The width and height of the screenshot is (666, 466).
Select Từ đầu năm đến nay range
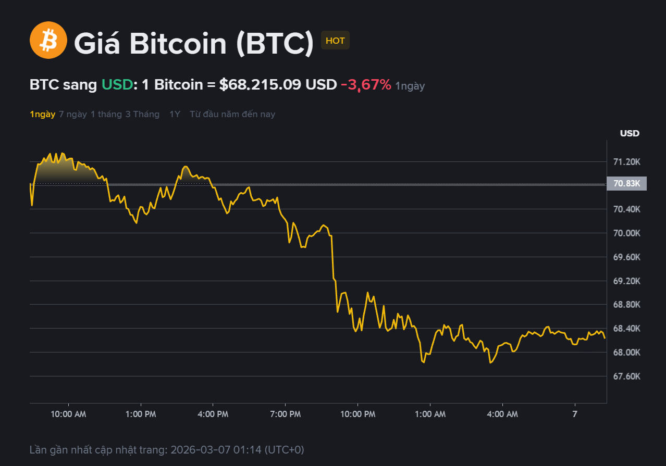232,114
